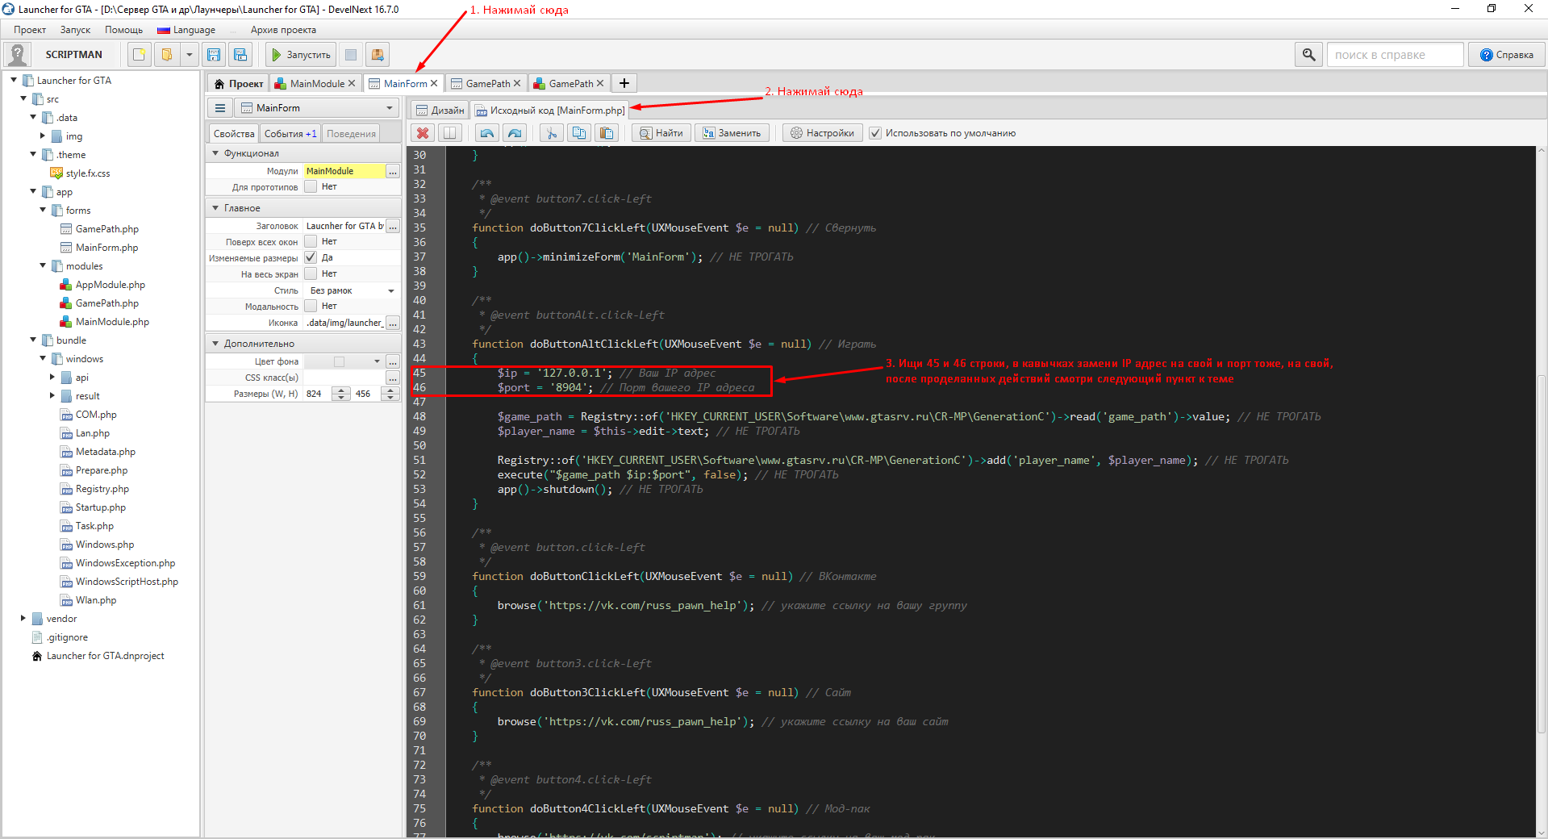
Task: Collapse the src folder in tree
Action: [x=23, y=98]
